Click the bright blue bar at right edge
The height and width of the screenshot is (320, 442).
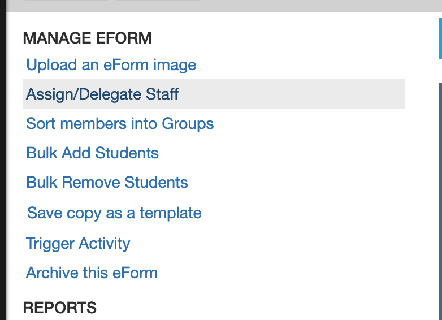click(440, 38)
